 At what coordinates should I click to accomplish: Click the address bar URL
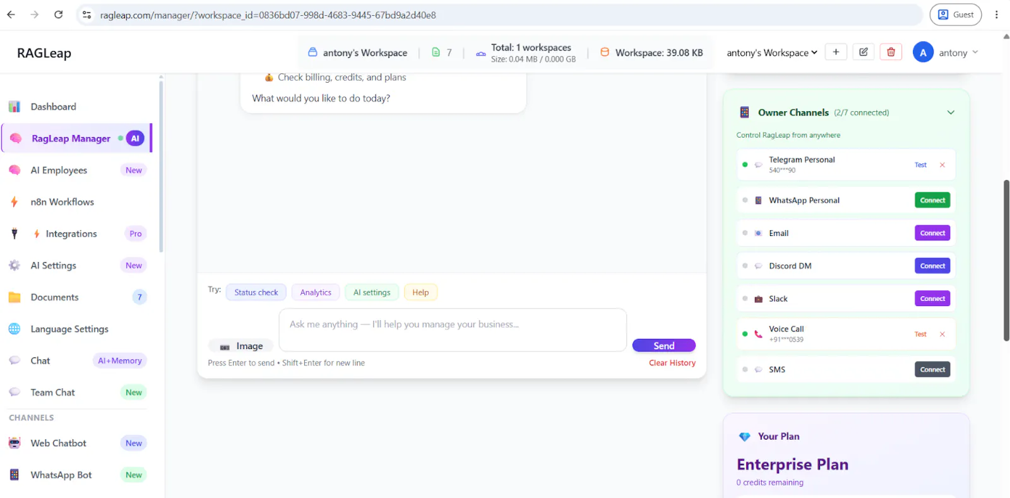268,15
